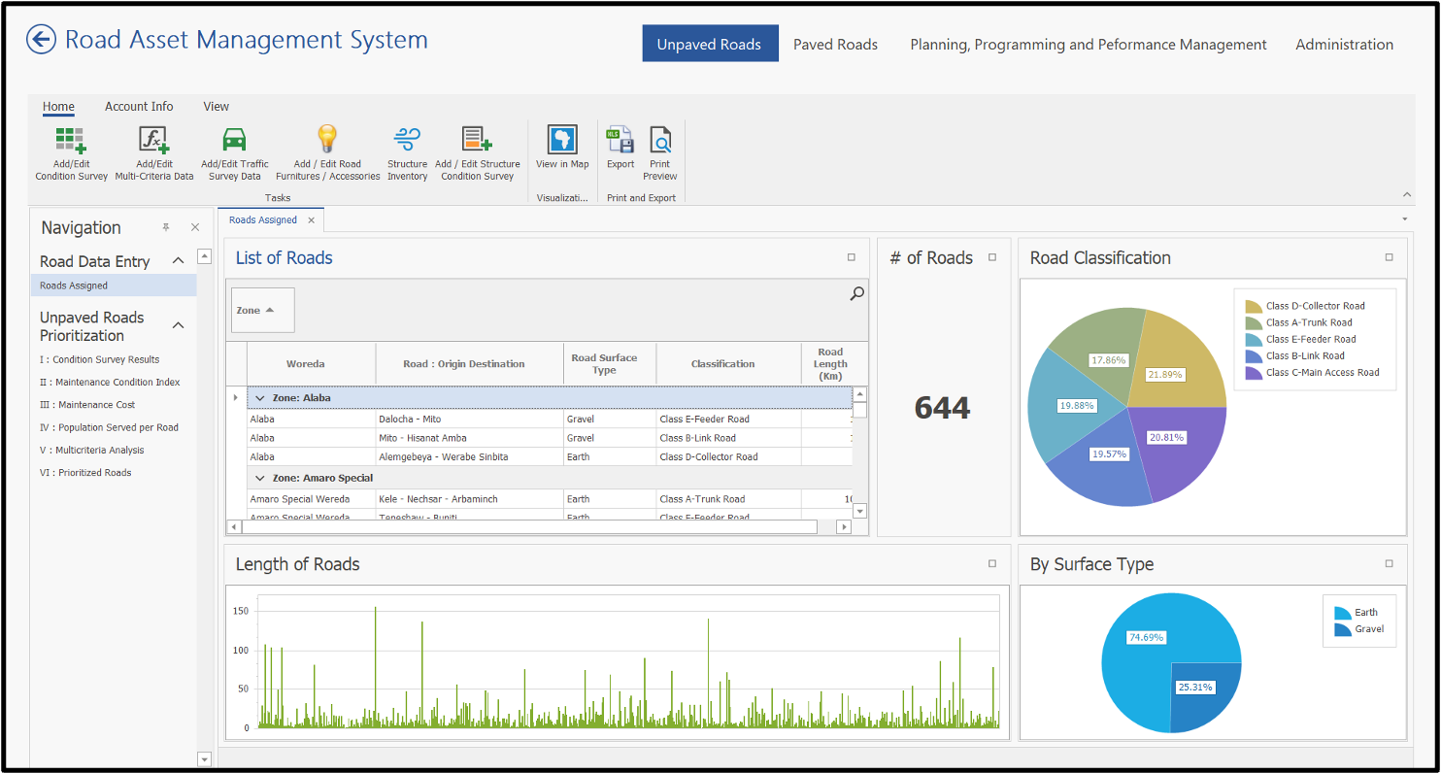
Task: Open the Account Info ribbon tab
Action: pos(139,107)
